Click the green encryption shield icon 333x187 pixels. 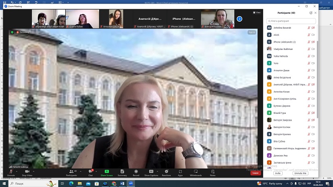[x=12, y=32]
